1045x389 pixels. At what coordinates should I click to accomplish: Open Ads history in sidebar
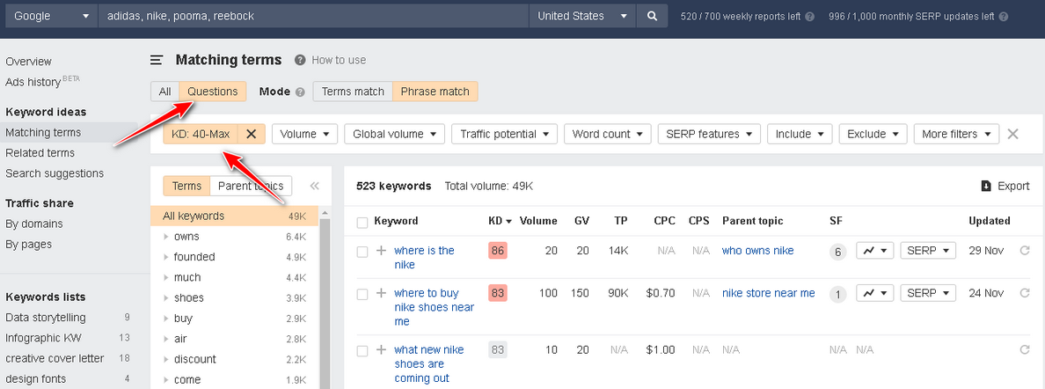33,82
